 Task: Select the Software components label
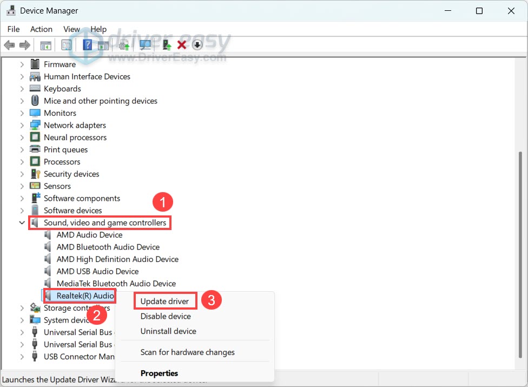[x=82, y=198]
